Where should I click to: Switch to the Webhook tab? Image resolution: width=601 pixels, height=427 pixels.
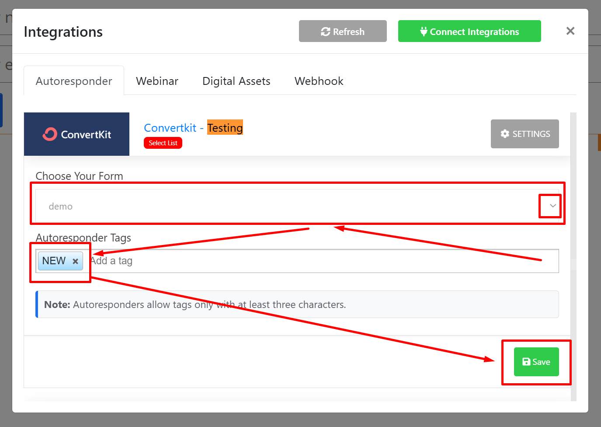(x=319, y=81)
